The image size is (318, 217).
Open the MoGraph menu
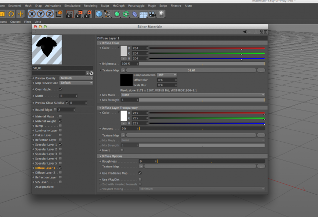118,6
